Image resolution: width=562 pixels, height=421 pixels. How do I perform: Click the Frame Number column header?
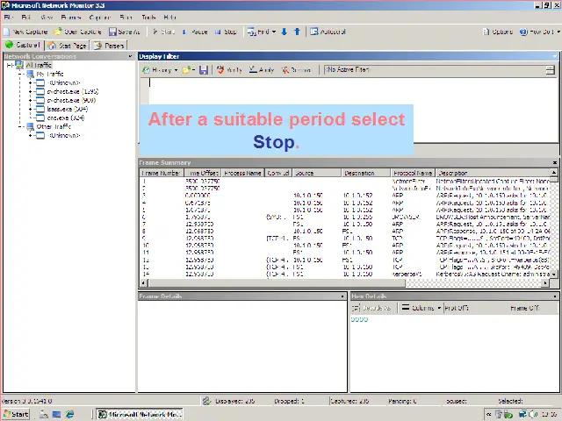[x=161, y=173]
